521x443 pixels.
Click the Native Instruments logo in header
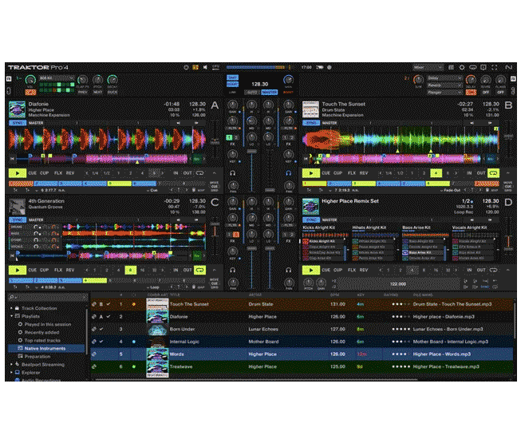click(509, 68)
